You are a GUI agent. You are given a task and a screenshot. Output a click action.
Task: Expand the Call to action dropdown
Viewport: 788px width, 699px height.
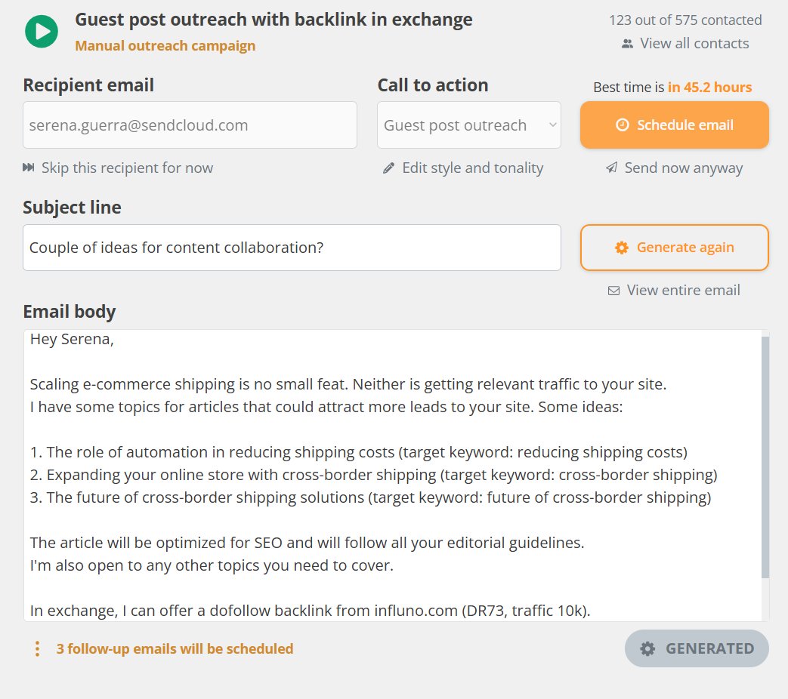469,125
